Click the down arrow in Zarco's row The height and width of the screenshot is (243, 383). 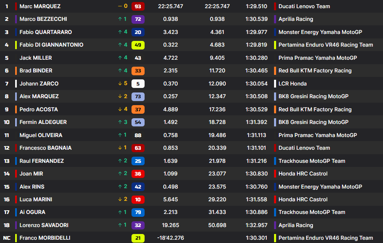(120, 84)
